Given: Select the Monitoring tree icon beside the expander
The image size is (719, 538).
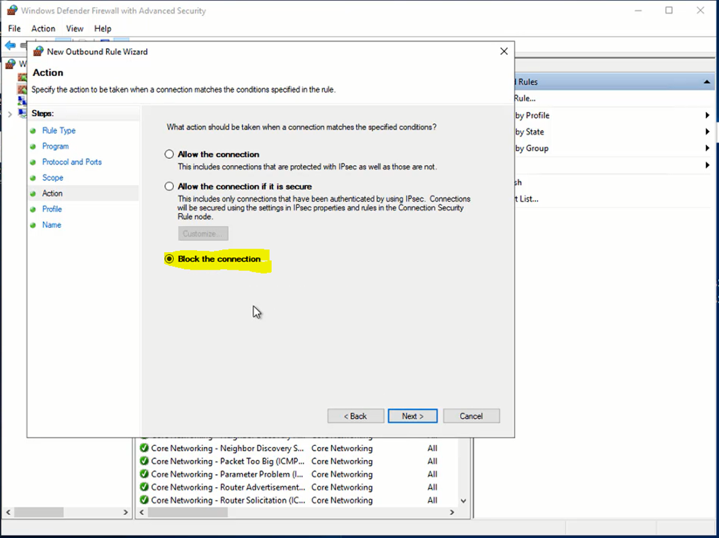Looking at the screenshot, I should [22, 112].
